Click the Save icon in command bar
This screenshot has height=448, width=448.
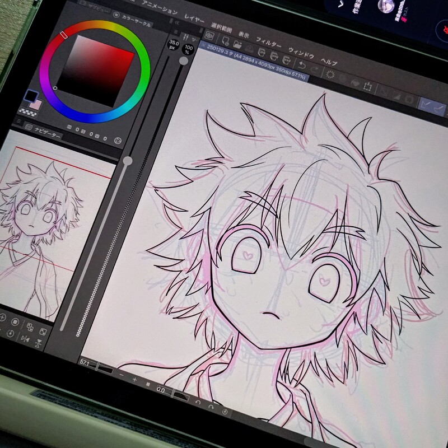pyautogui.click(x=249, y=49)
